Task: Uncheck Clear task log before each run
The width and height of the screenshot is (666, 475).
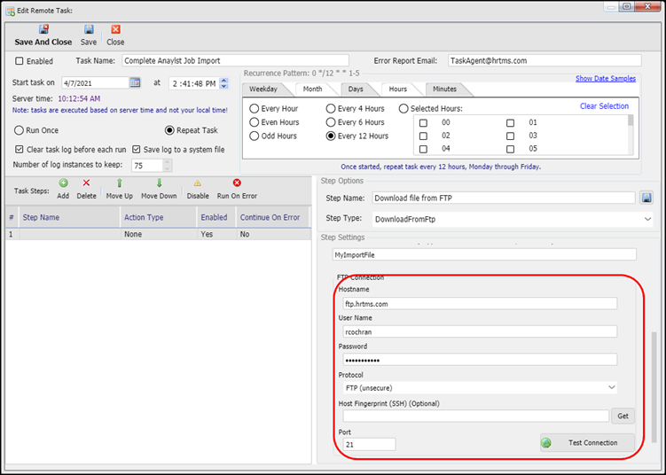Action: coord(20,150)
